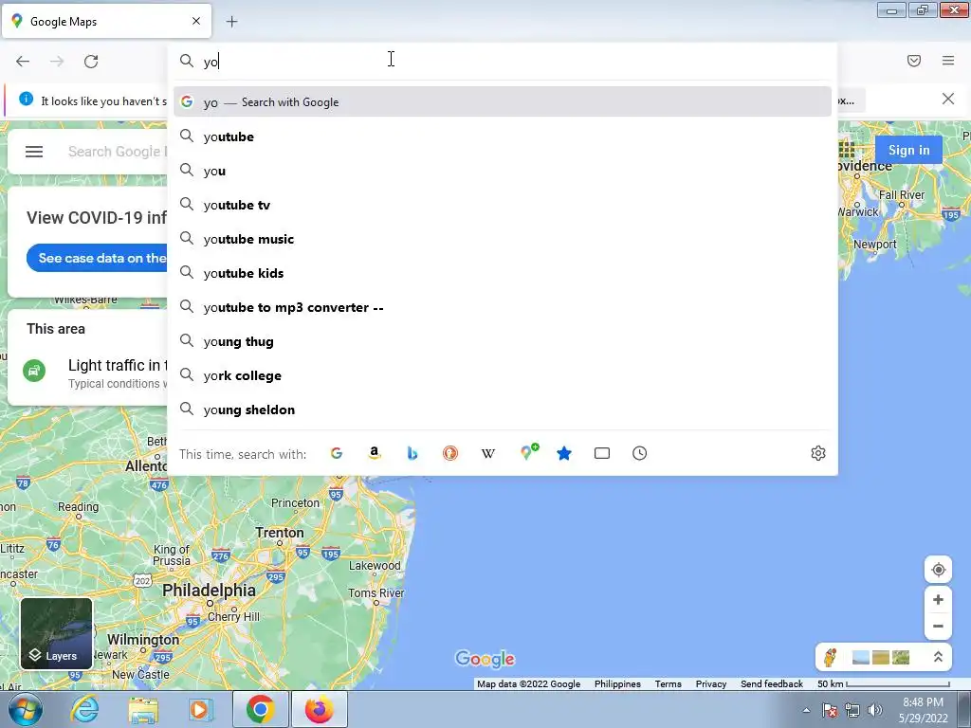
Task: Search this time with Amazon icon
Action: tap(374, 453)
